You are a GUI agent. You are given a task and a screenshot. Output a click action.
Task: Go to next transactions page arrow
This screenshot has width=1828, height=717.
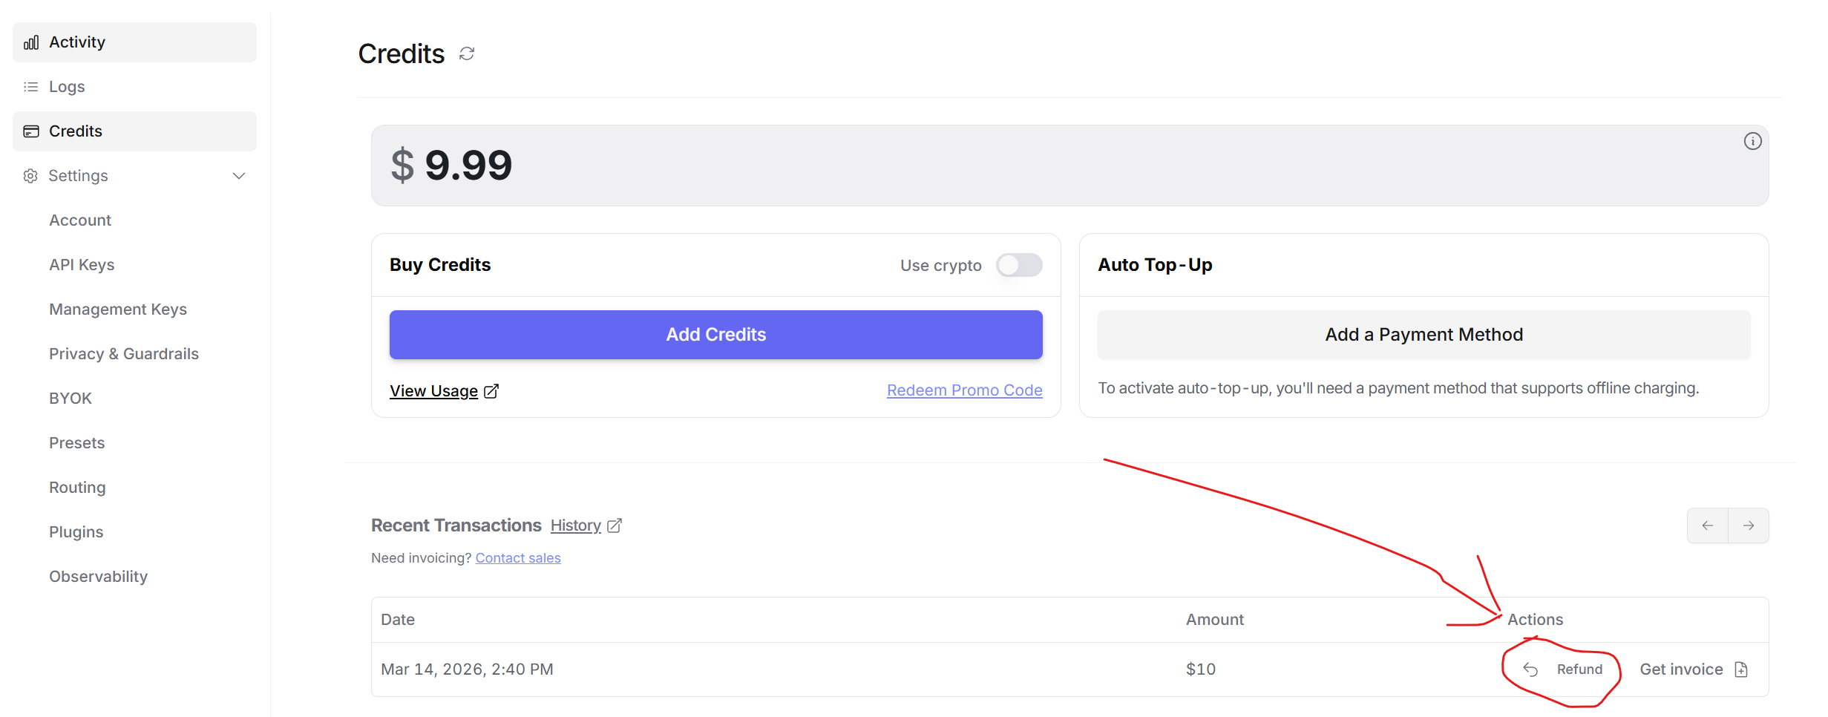tap(1749, 526)
